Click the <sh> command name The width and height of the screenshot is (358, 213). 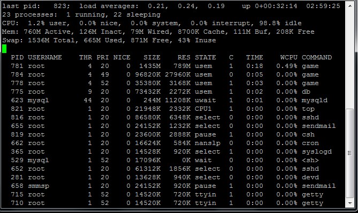310,160
